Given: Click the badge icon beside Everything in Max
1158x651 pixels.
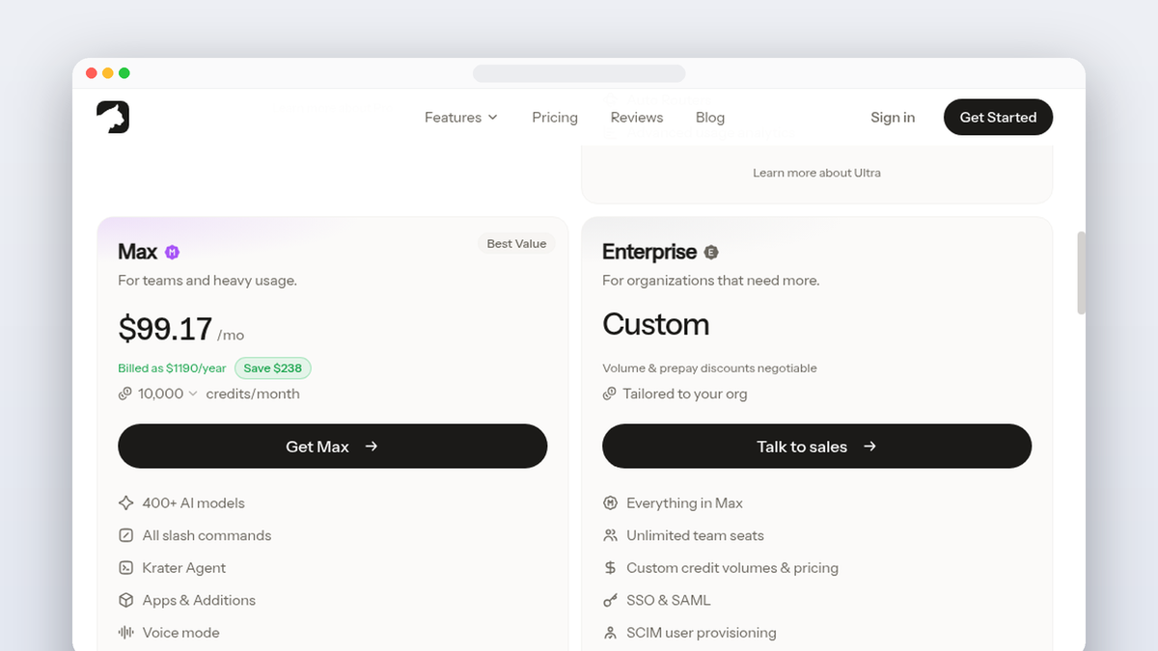Looking at the screenshot, I should coord(610,502).
